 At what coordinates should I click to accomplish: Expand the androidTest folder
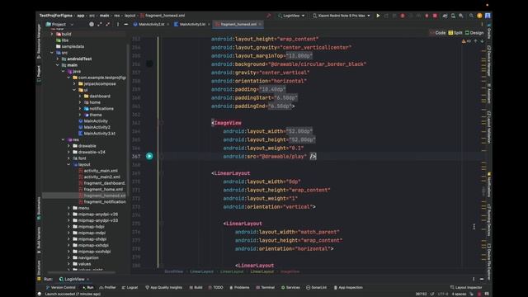pos(58,59)
